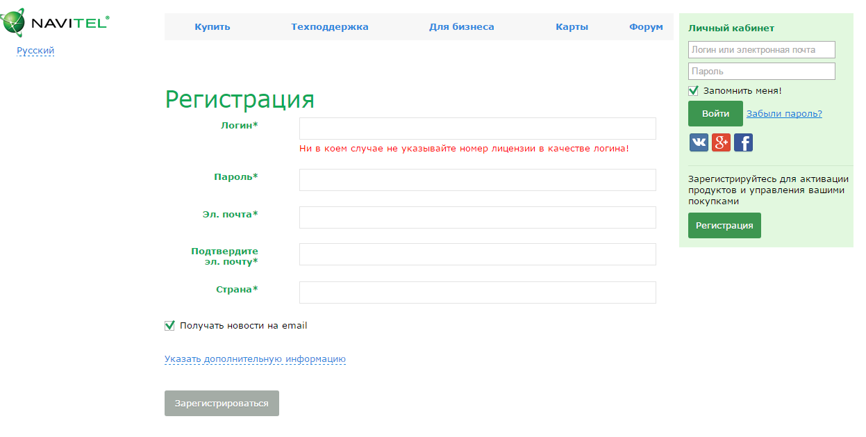Toggle 'Получать новости на email' checkbox
Viewport: 866px width, 437px height.
(x=169, y=325)
